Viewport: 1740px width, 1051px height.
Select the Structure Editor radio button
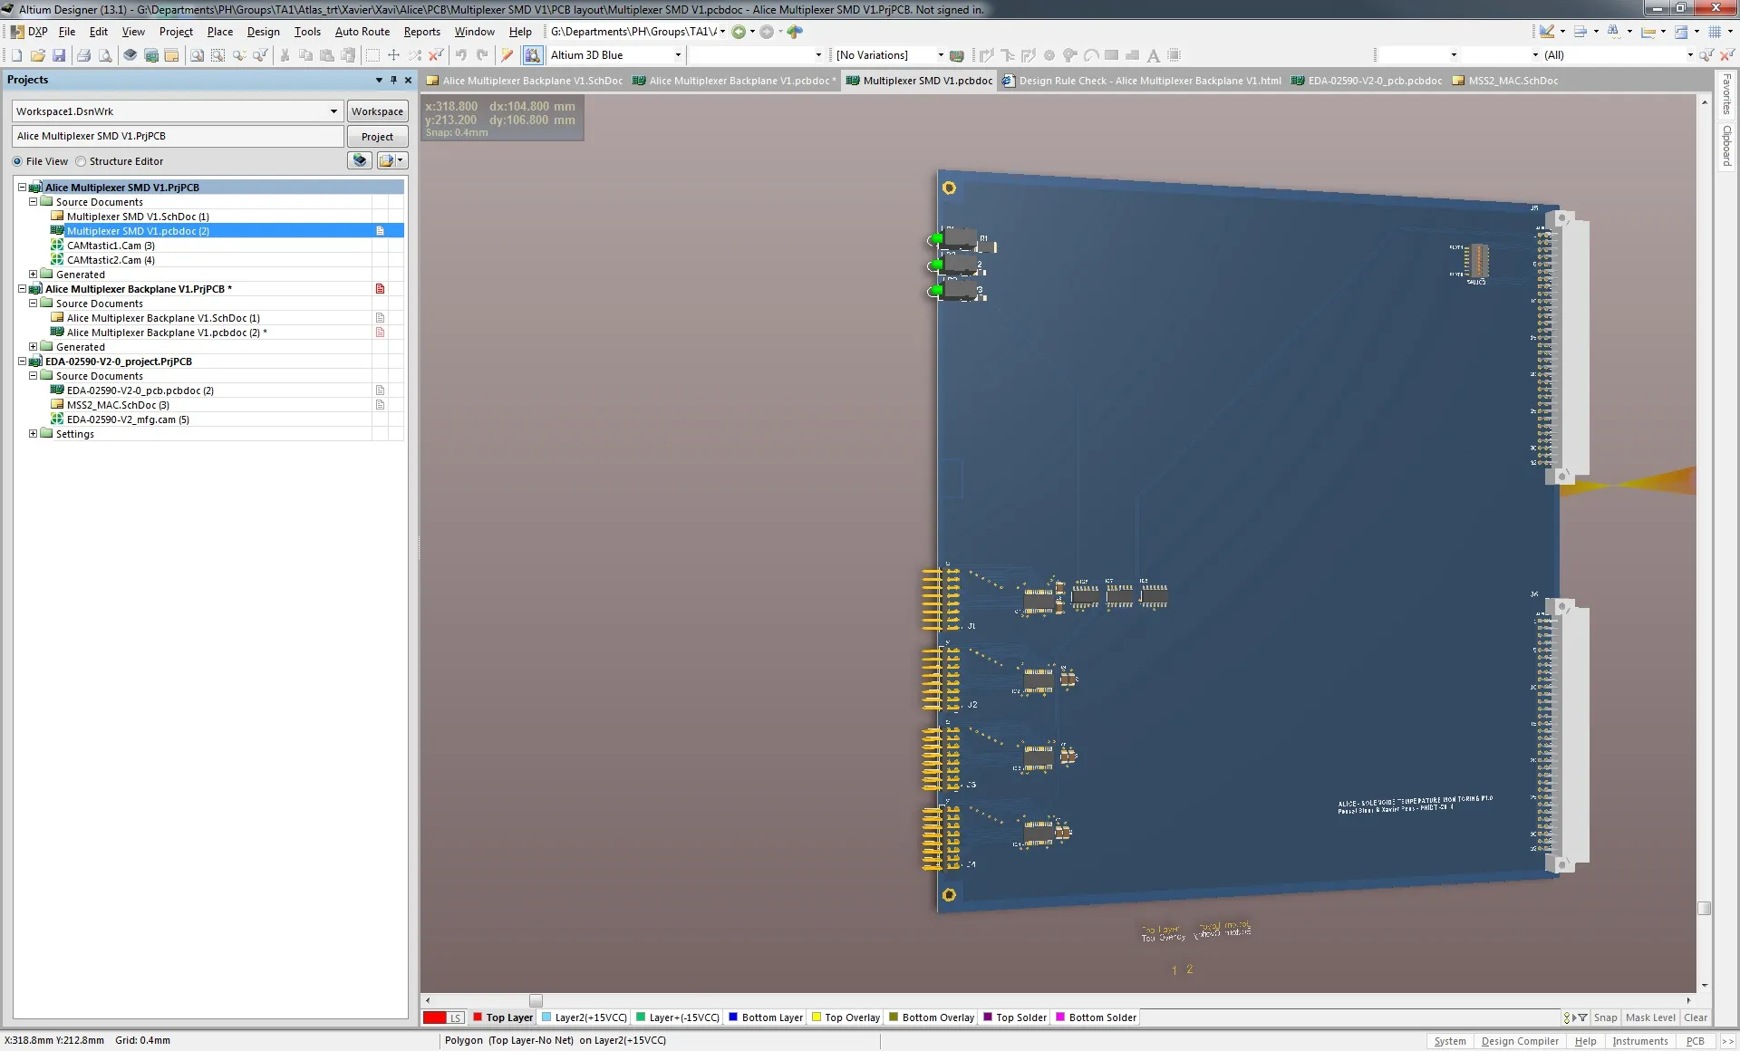pyautogui.click(x=81, y=161)
